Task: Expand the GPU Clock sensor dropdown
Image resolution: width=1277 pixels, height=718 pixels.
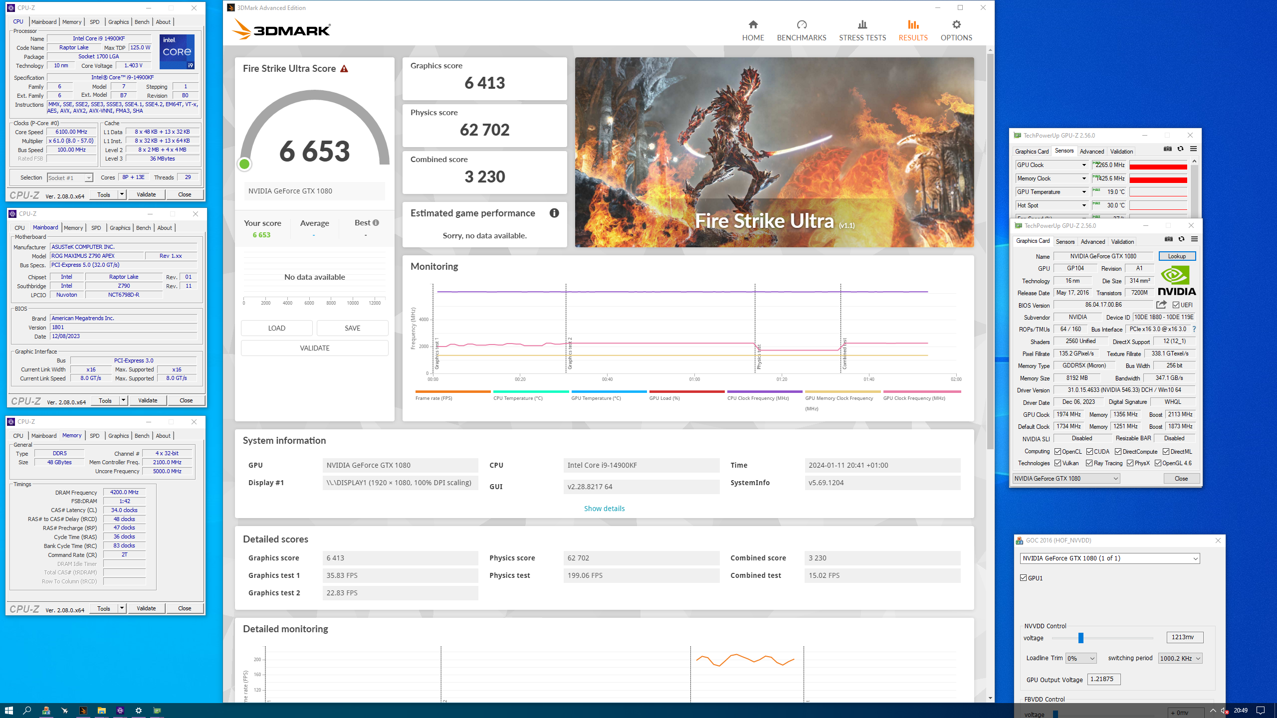Action: coord(1083,165)
